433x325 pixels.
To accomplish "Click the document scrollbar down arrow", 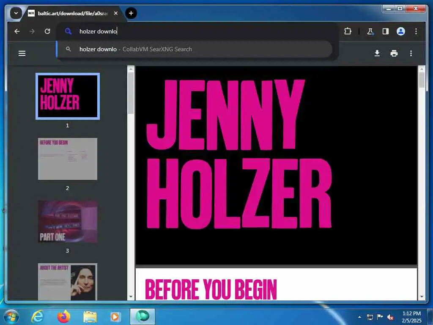I will coord(422,297).
